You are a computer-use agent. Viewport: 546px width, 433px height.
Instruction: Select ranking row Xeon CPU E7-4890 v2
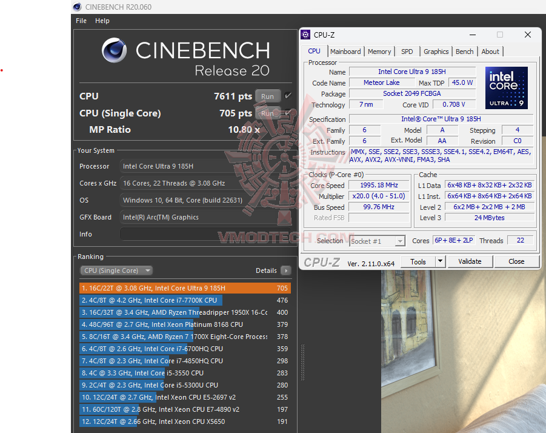point(185,409)
